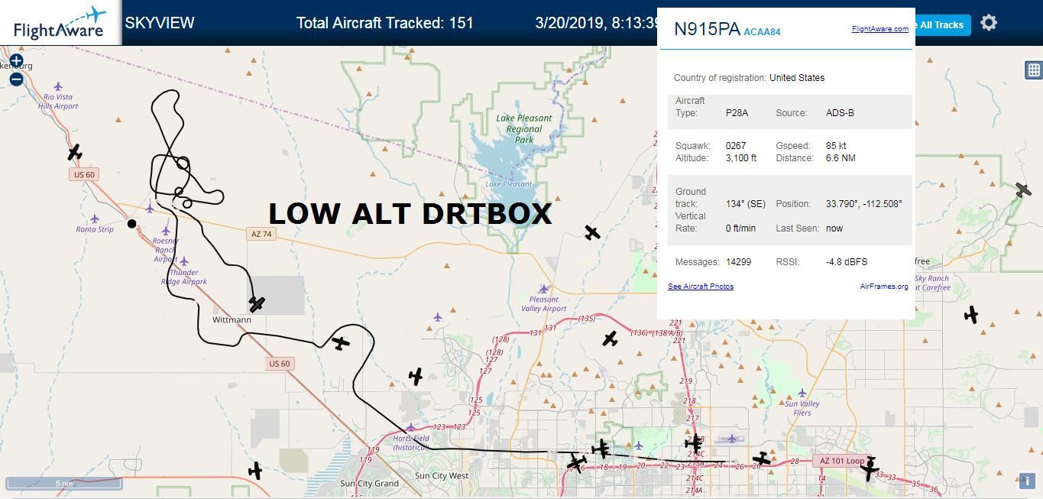Image resolution: width=1043 pixels, height=499 pixels.
Task: Click the AZ 101 Loop highway shield
Action: point(841,461)
